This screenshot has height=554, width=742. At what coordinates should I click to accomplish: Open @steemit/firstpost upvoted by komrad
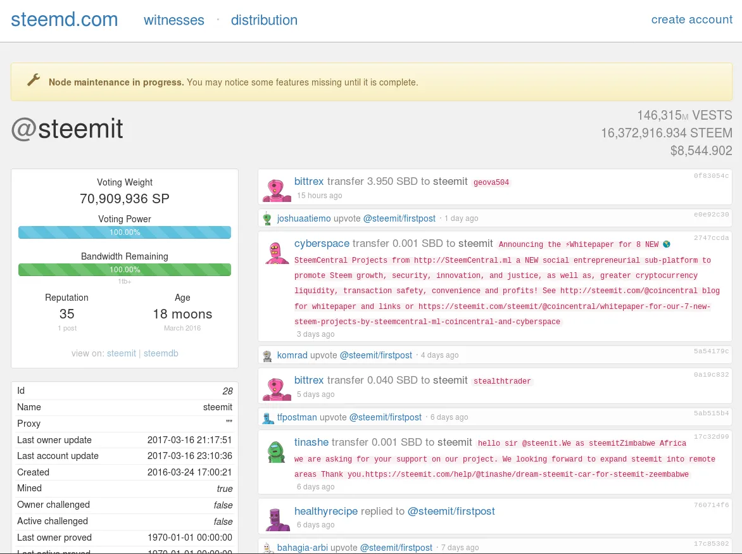pos(375,355)
